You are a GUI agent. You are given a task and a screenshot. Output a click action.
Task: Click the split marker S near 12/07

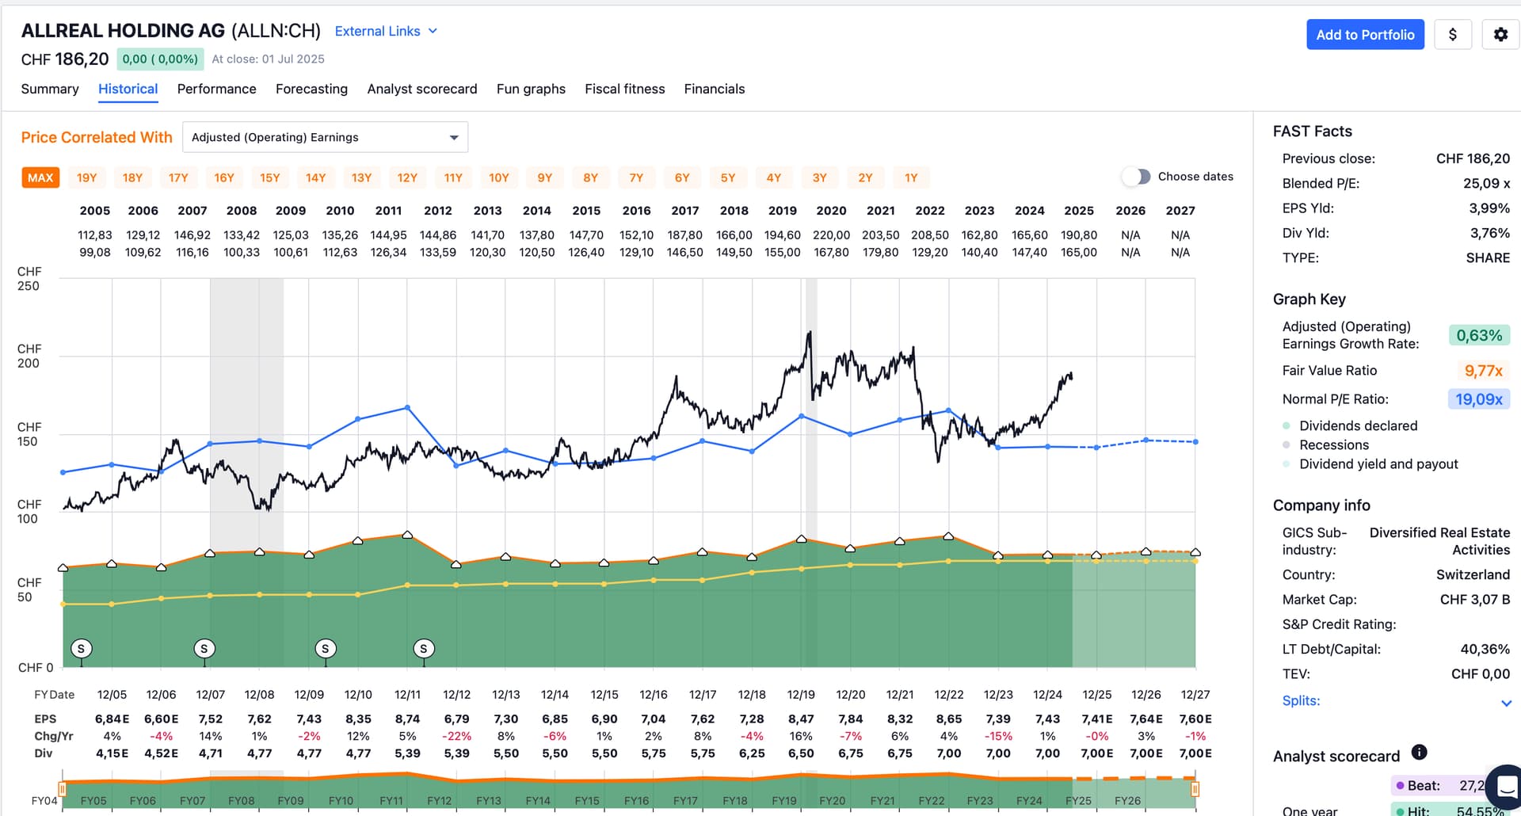(x=204, y=649)
